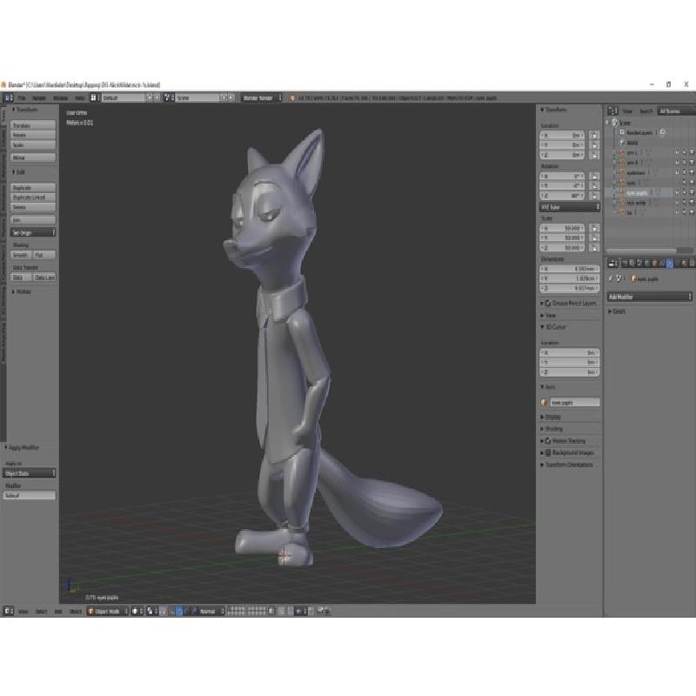Open the Set Origin dropdown
This screenshot has width=696, height=696.
point(33,232)
